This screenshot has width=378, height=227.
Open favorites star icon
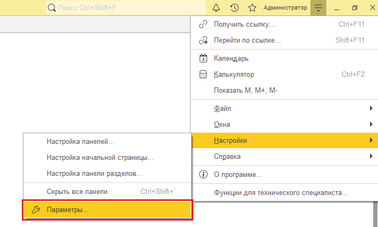click(252, 7)
